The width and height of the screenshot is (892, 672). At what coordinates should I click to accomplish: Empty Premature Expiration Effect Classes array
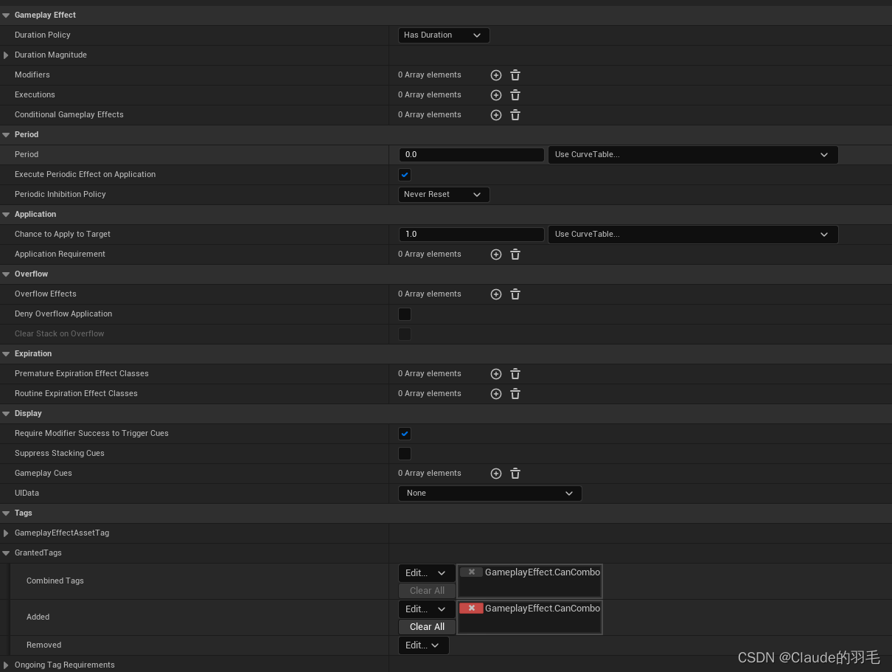click(x=515, y=374)
